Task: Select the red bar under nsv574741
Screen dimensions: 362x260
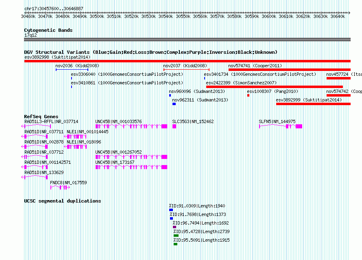Action: (290, 70)
